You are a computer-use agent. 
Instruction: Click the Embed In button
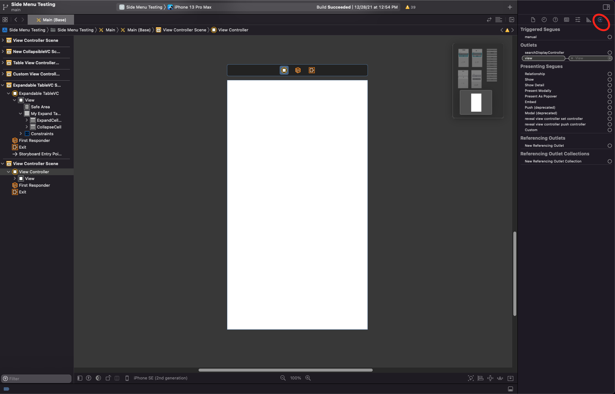click(x=510, y=378)
